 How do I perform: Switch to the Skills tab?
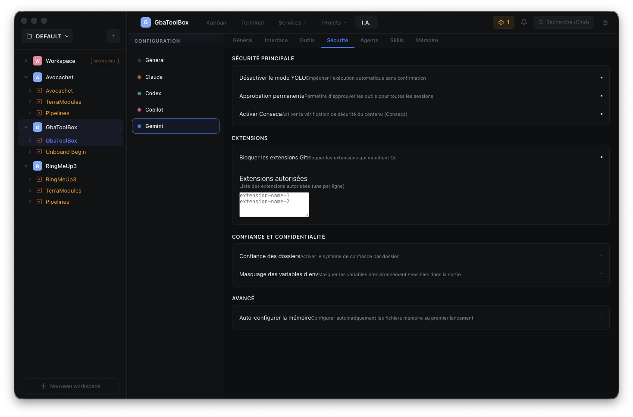click(397, 40)
